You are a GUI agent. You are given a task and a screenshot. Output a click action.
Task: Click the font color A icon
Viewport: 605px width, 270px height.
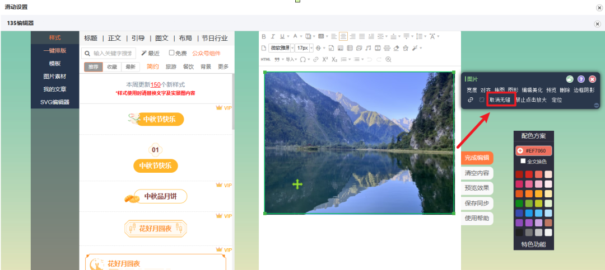click(x=295, y=36)
